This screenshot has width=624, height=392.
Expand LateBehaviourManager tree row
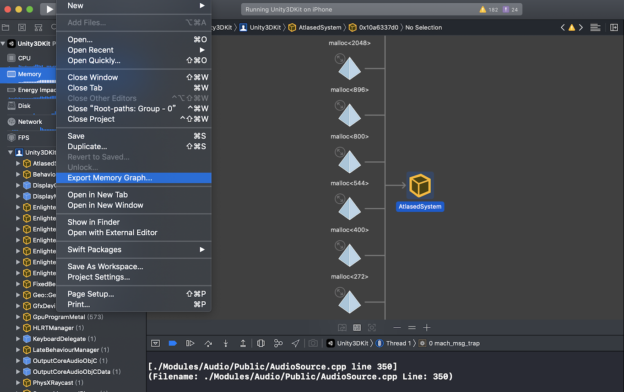tap(18, 350)
